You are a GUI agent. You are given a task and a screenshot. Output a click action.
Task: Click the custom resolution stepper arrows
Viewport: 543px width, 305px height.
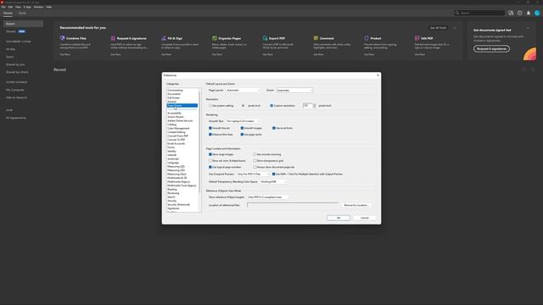coord(315,105)
